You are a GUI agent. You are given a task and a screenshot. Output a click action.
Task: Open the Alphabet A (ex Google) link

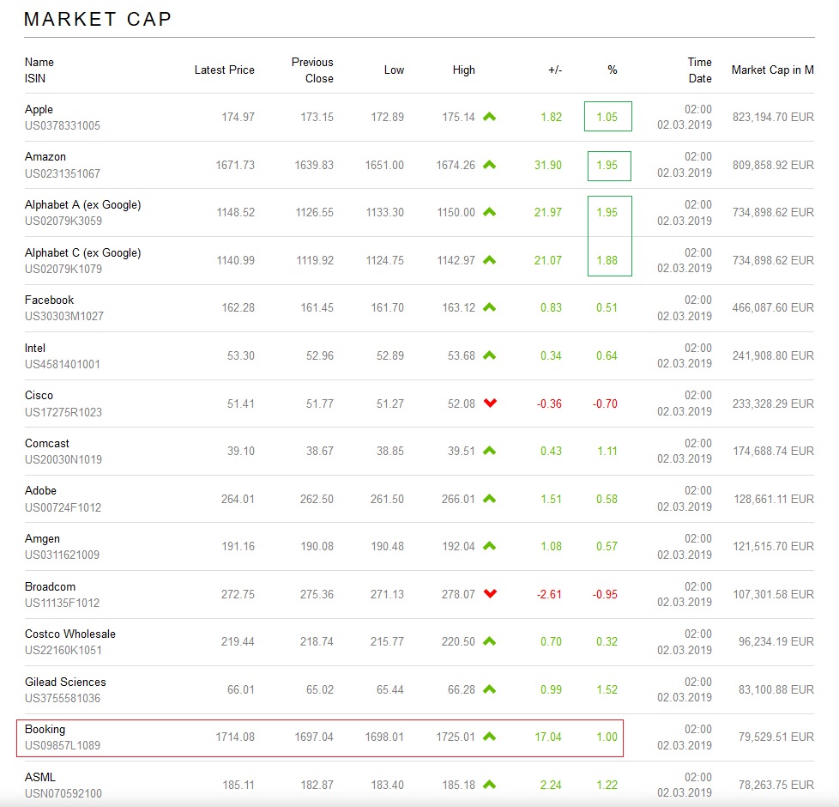[82, 204]
